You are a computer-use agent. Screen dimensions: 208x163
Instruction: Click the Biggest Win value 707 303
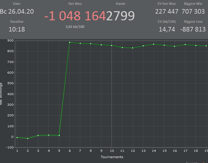coord(193,12)
